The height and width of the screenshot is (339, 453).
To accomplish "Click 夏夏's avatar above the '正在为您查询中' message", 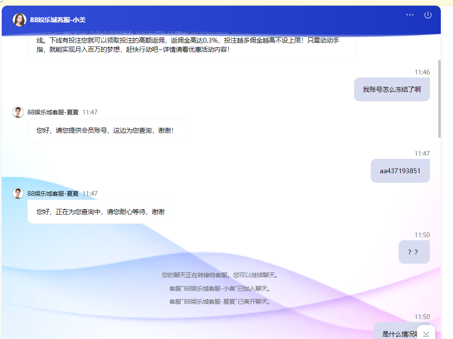I will pos(18,194).
